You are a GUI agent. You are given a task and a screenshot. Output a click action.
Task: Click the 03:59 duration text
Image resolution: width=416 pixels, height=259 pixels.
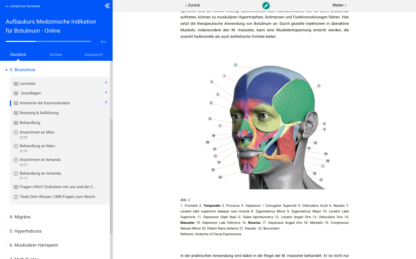[x=24, y=137]
